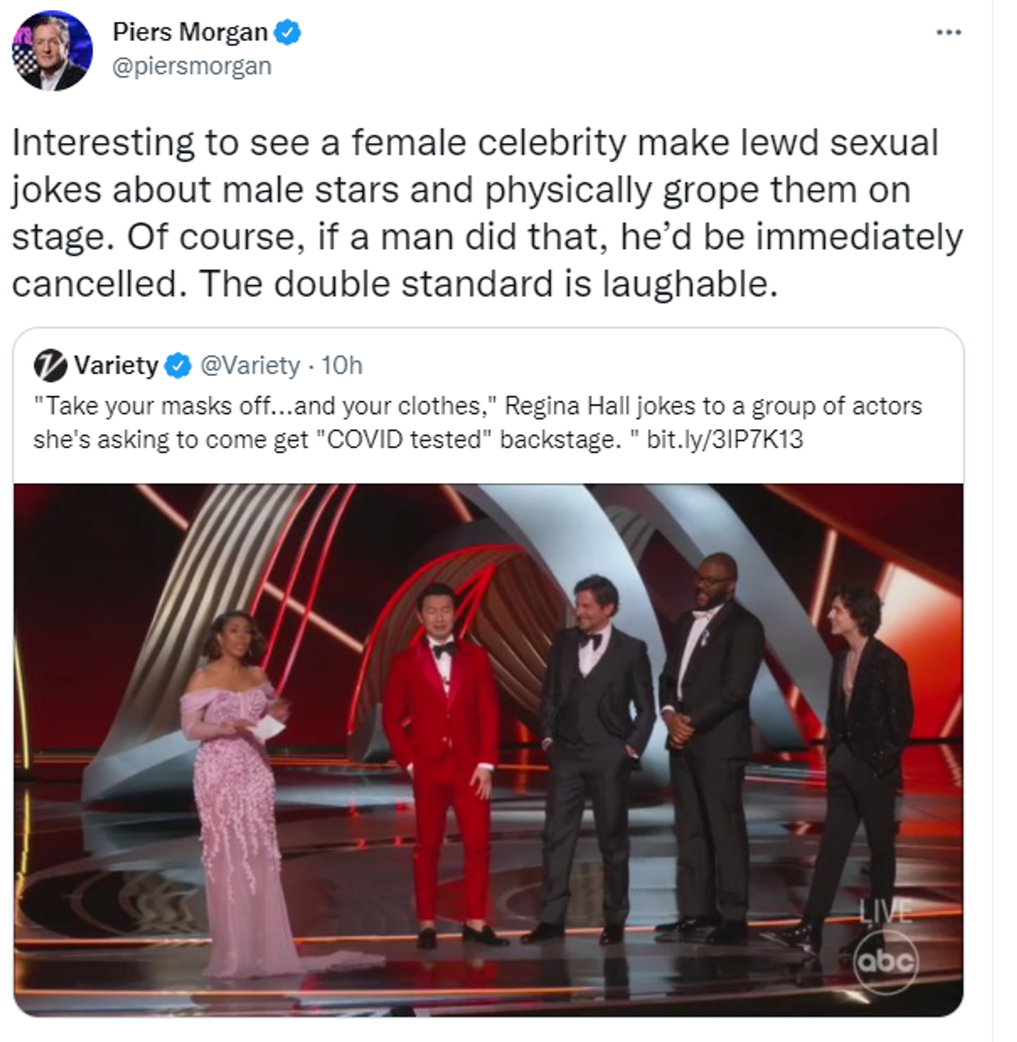Click Variety's blue verified badge
The width and height of the screenshot is (1017, 1042).
pos(178,366)
